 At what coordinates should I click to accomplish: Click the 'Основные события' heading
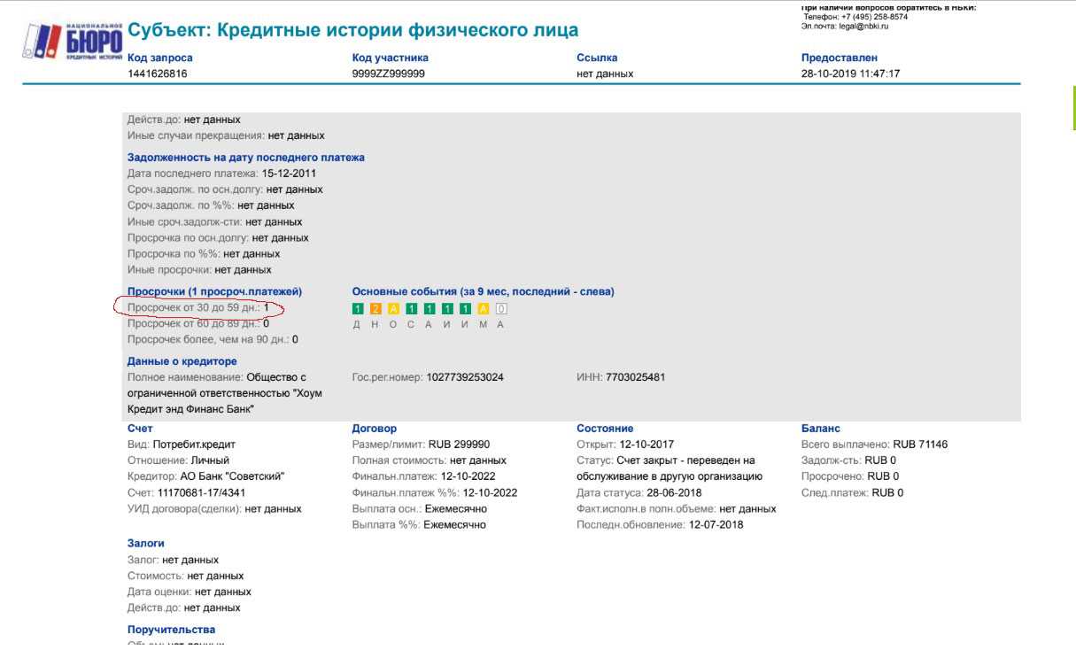coord(483,291)
